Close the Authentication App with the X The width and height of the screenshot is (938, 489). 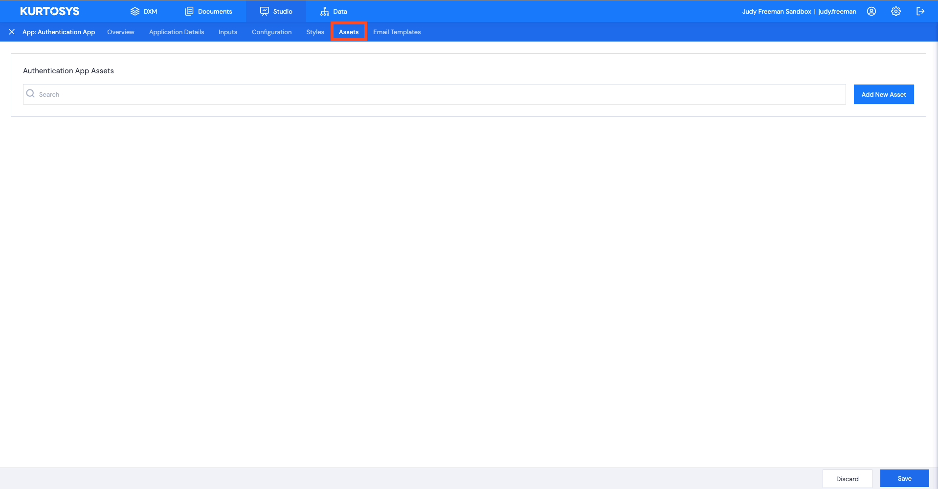(x=12, y=32)
